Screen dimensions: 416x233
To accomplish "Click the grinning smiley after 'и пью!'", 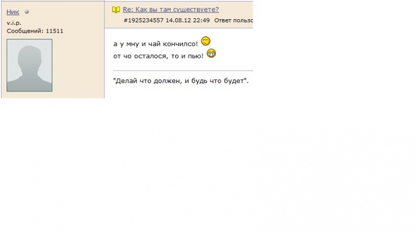I will click(x=211, y=53).
